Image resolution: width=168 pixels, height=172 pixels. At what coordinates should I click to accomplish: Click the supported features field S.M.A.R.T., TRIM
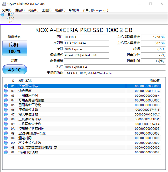tap(115, 73)
